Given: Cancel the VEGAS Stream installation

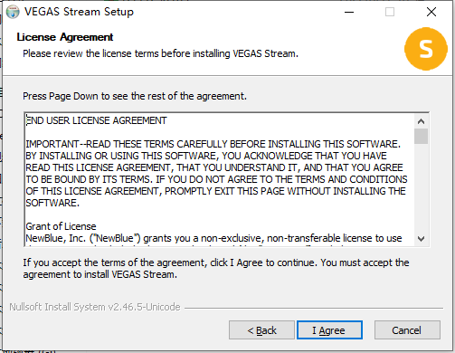Looking at the screenshot, I should [x=407, y=330].
